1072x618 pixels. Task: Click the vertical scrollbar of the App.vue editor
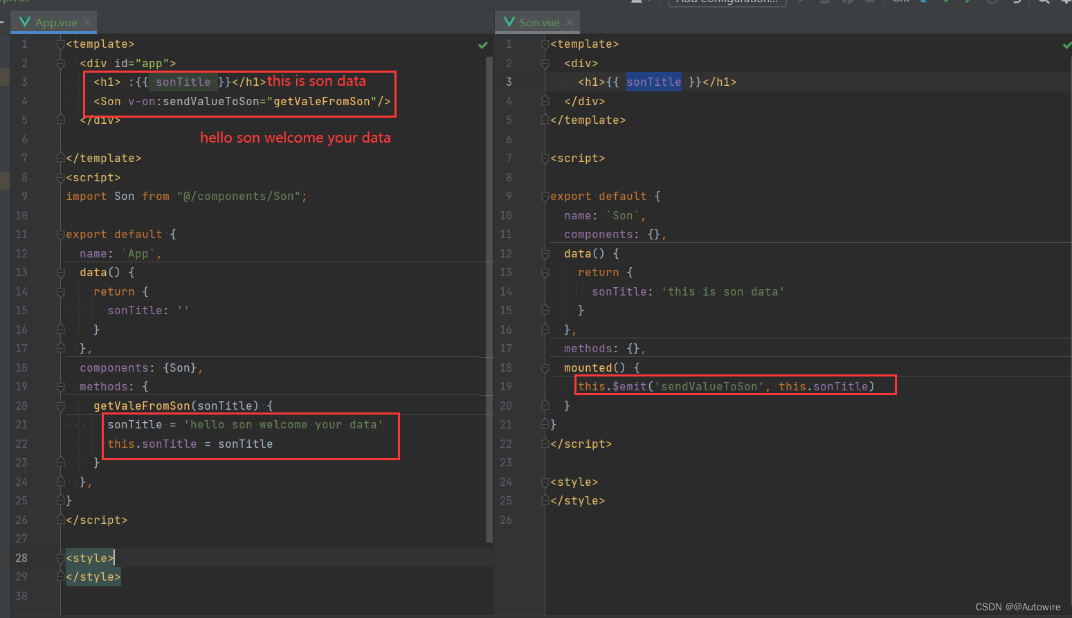coord(489,299)
